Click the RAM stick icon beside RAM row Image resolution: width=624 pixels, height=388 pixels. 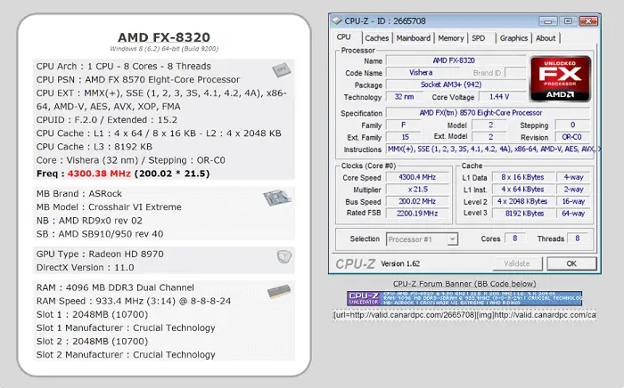click(279, 292)
